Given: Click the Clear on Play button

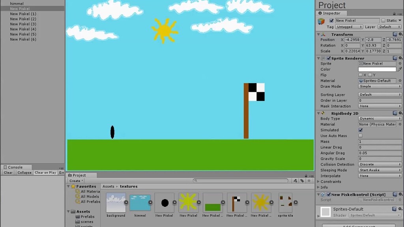Looking at the screenshot, I should tap(45, 172).
